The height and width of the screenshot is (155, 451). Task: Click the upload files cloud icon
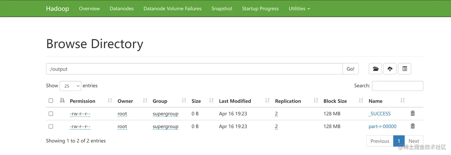(390, 69)
